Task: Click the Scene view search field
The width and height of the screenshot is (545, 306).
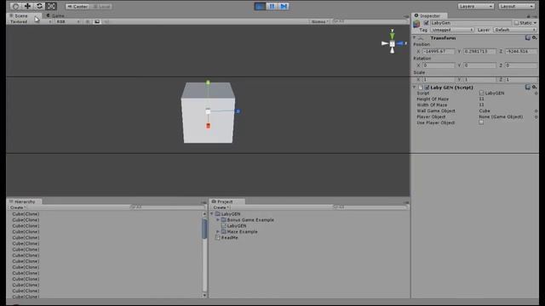Action: [370, 21]
